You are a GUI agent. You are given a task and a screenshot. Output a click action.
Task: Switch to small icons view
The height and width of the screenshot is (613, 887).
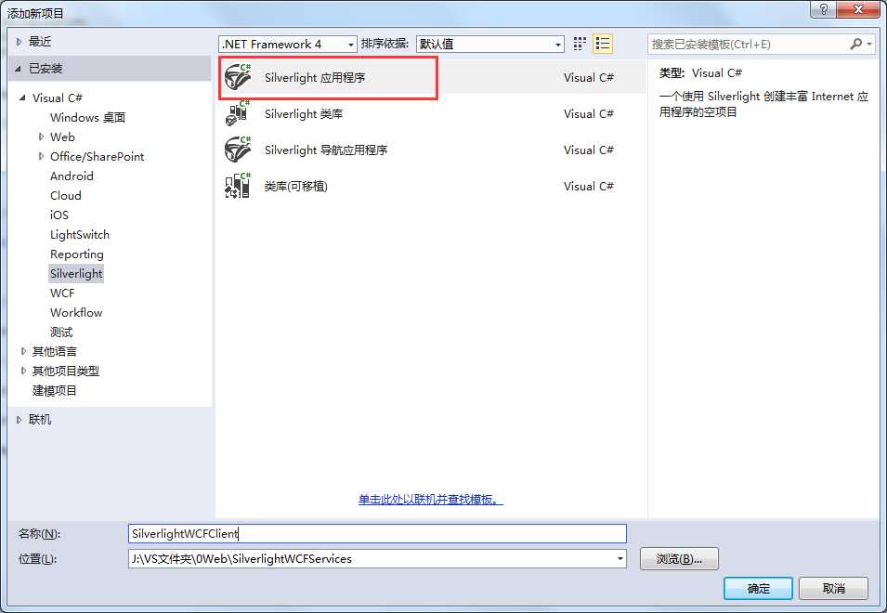(580, 44)
